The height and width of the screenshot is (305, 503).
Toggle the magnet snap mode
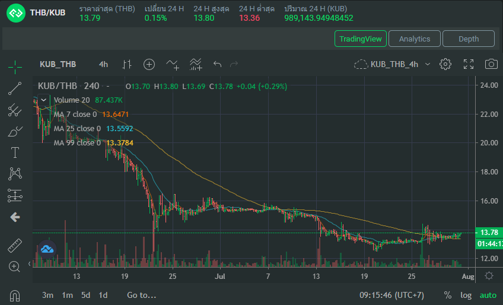15,295
